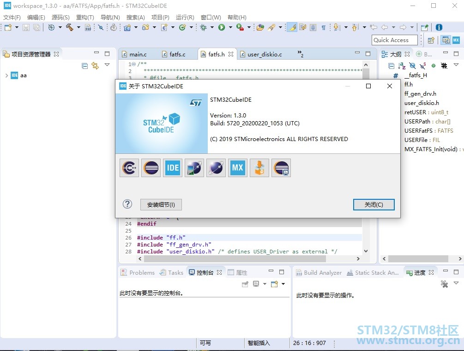The image size is (464, 351).
Task: Click the editor vertical scrollbar up arrow
Action: (366, 65)
